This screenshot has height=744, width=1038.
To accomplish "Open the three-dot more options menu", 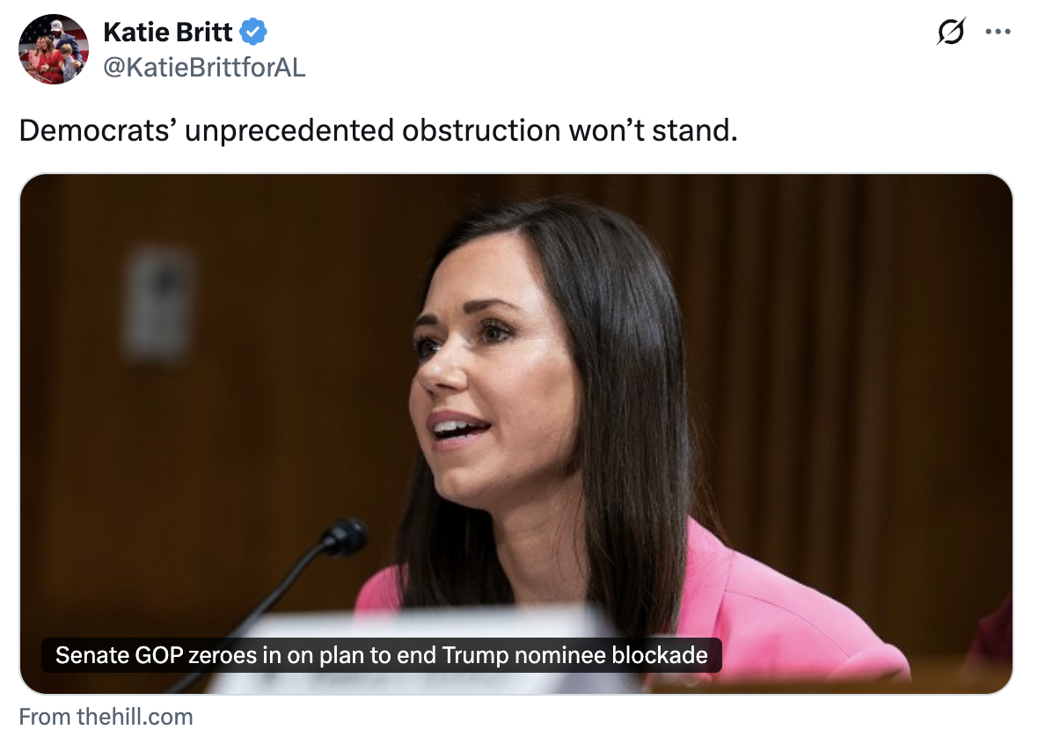I will (x=998, y=31).
